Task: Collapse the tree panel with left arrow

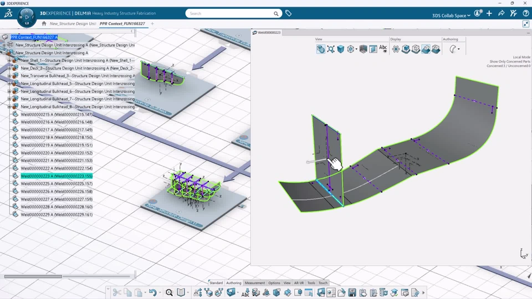Action: [132, 32]
